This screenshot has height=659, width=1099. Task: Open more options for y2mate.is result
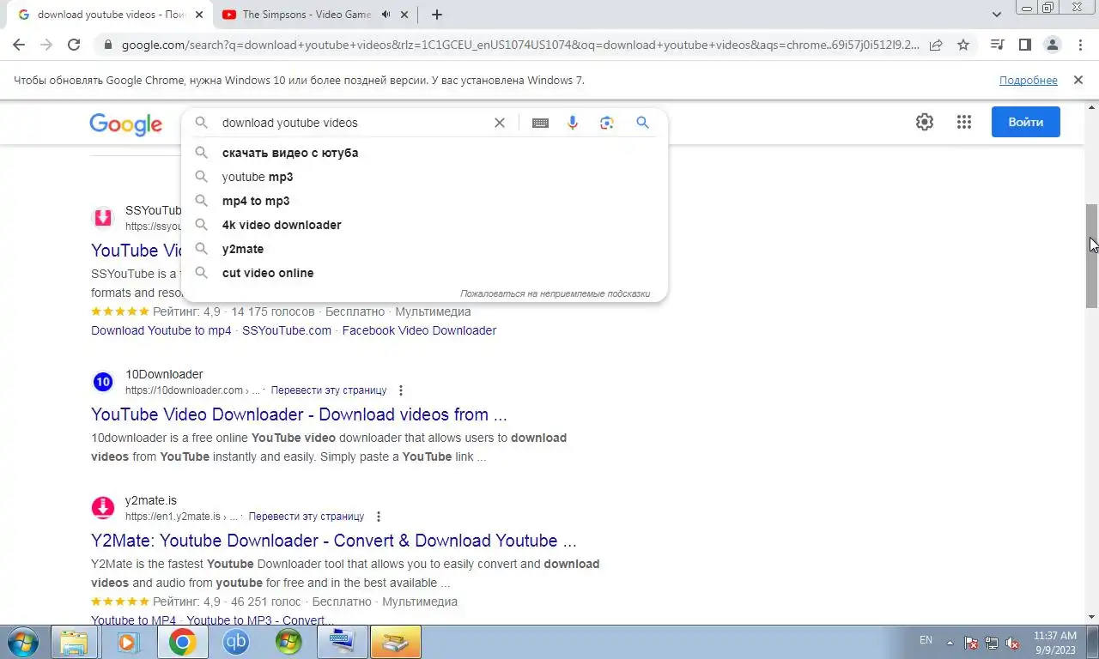[379, 517]
